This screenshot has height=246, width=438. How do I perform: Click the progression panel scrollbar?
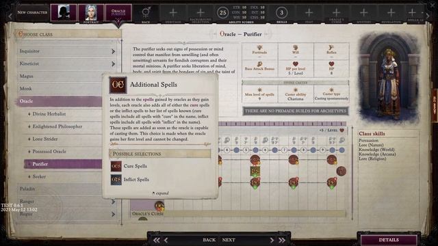pos(352,173)
